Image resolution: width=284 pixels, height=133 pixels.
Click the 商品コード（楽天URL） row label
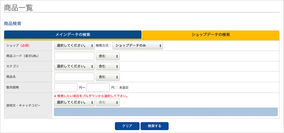[23, 56]
